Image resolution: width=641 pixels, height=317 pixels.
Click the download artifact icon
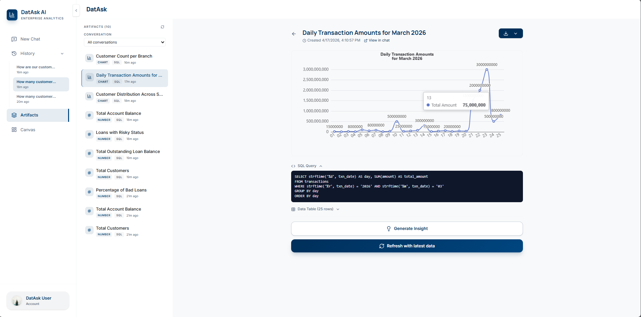coord(506,33)
